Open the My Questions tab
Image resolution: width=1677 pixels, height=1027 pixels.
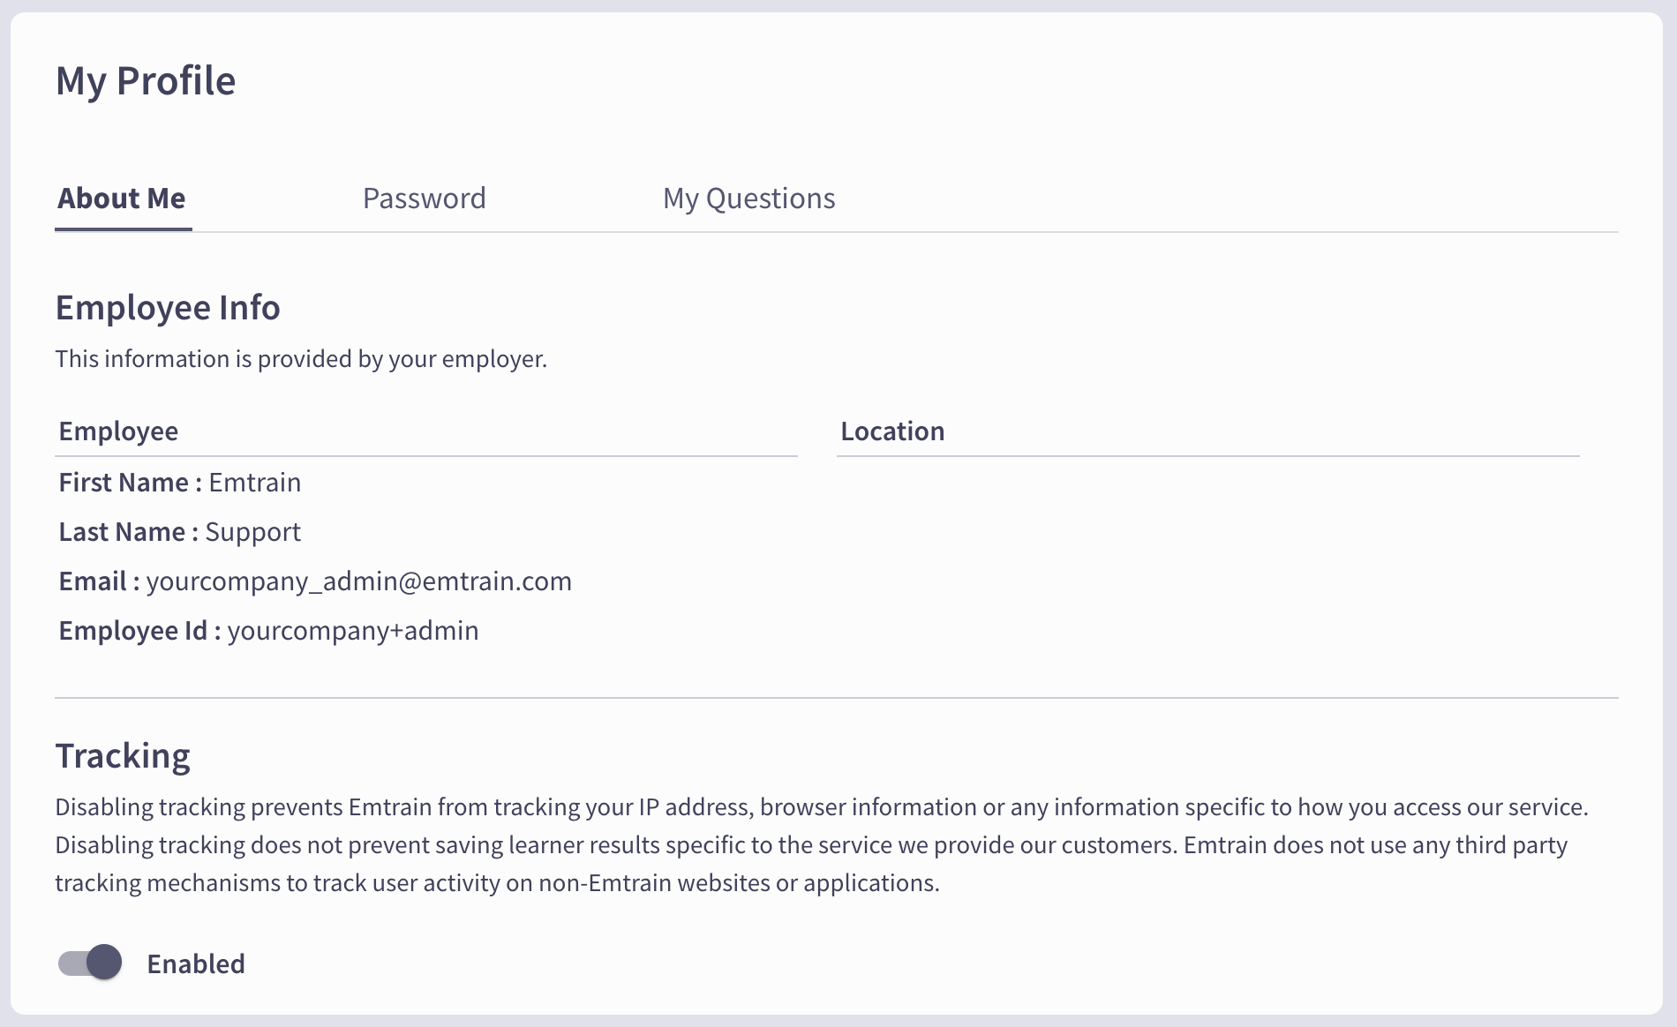click(x=748, y=199)
